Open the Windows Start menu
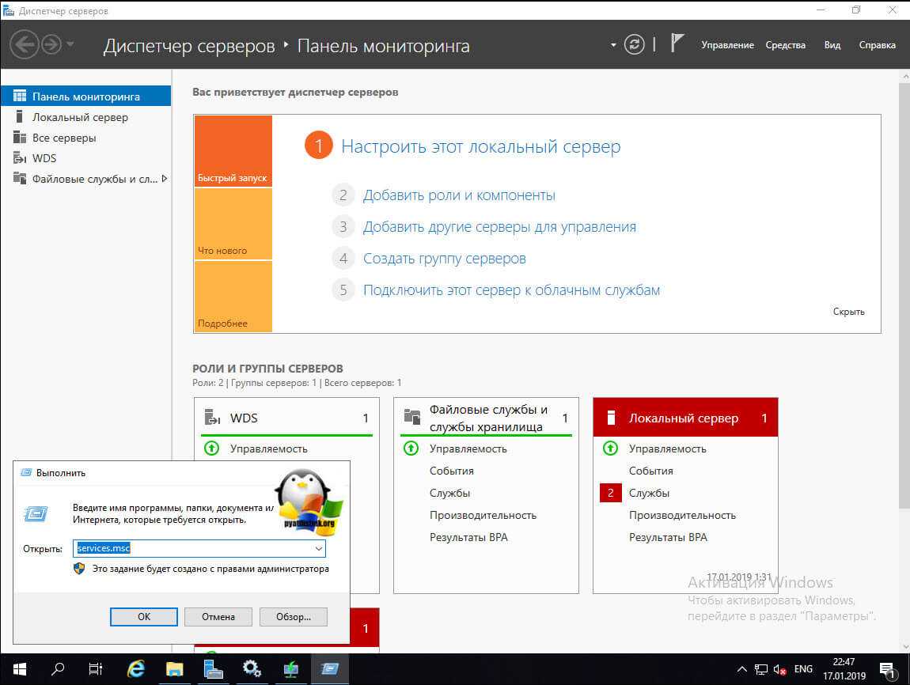Image resolution: width=910 pixels, height=685 pixels. click(x=19, y=668)
